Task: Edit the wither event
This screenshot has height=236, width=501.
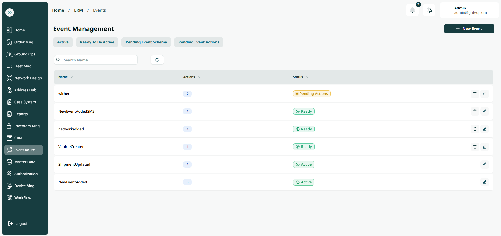Action: (x=485, y=94)
